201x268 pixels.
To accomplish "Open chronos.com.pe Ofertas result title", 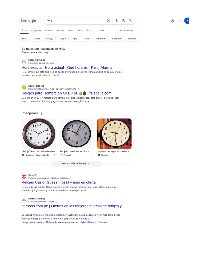I will pos(72,206).
